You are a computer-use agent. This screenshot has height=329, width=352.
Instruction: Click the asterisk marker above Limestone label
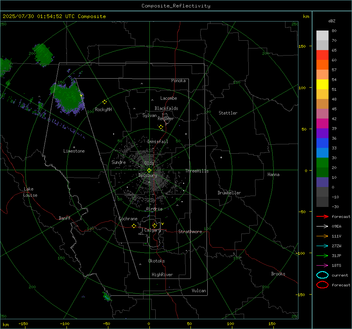click(x=74, y=147)
